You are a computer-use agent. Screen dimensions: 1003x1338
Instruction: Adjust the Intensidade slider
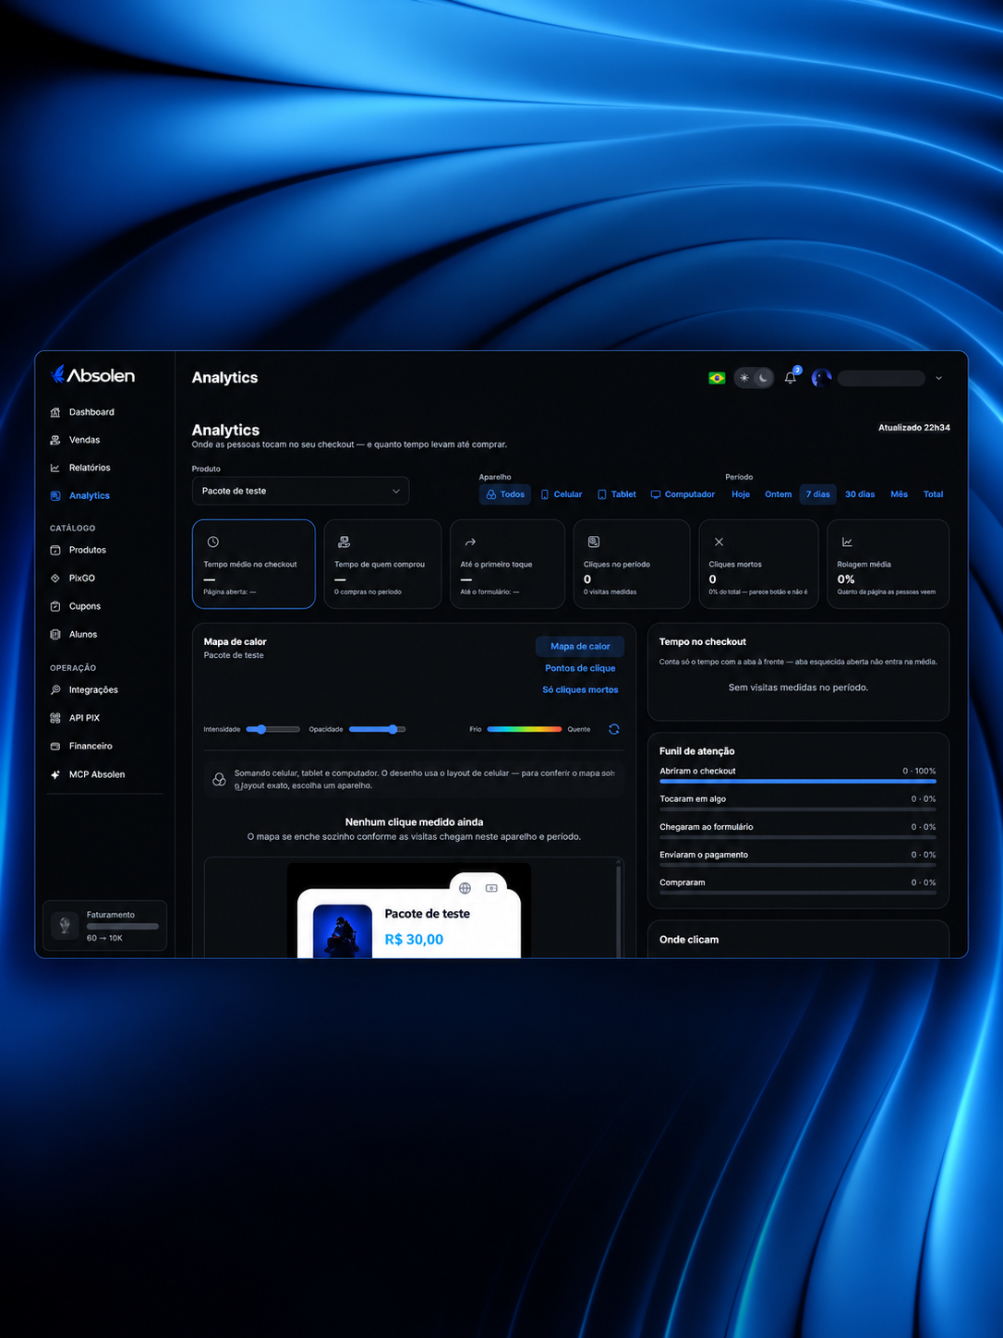pos(272,729)
